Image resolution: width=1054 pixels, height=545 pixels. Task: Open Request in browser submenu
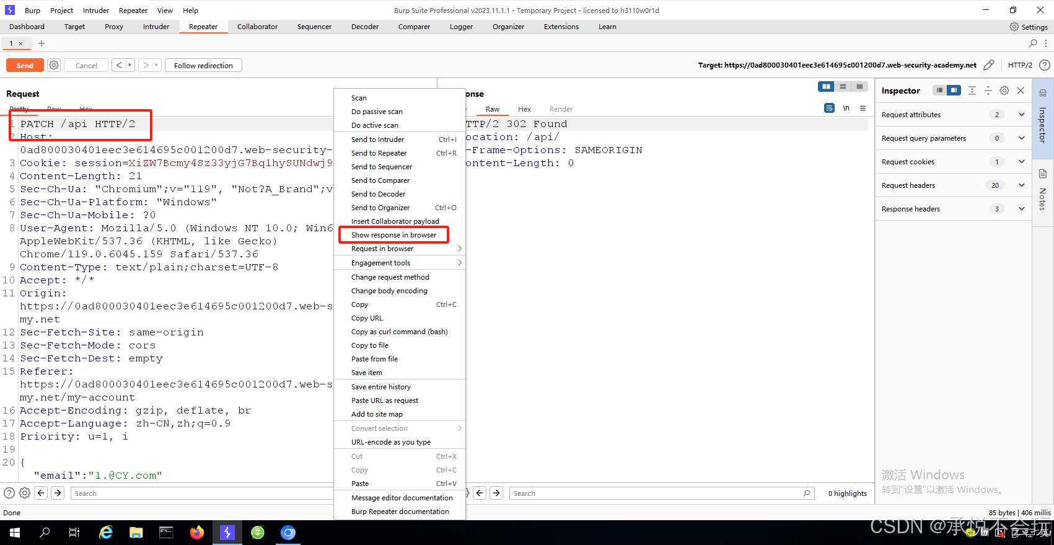400,249
